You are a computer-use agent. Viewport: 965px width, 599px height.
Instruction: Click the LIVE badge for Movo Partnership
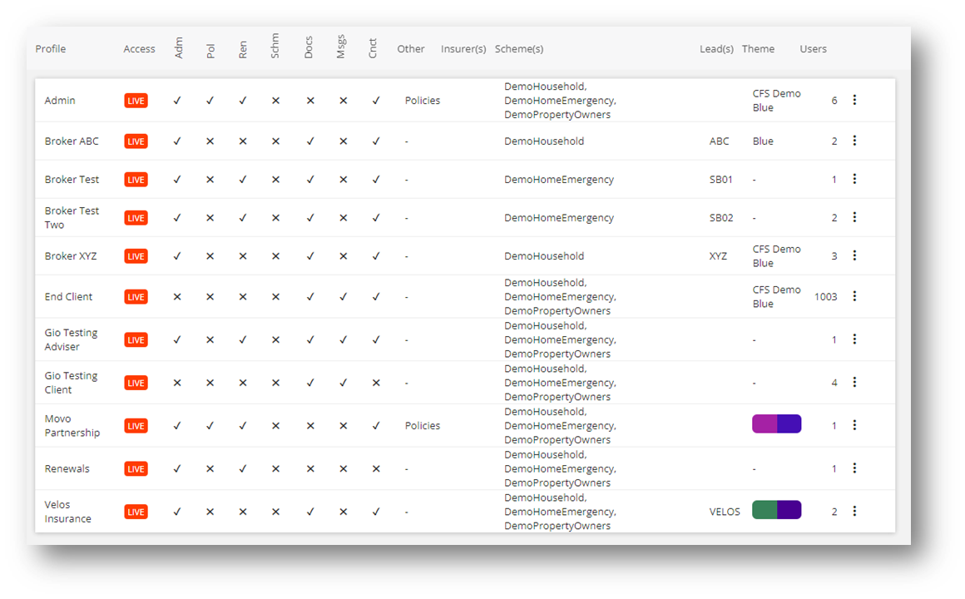136,425
